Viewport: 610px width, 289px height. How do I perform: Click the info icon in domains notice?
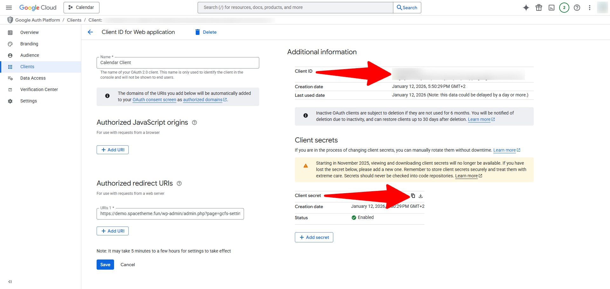107,96
